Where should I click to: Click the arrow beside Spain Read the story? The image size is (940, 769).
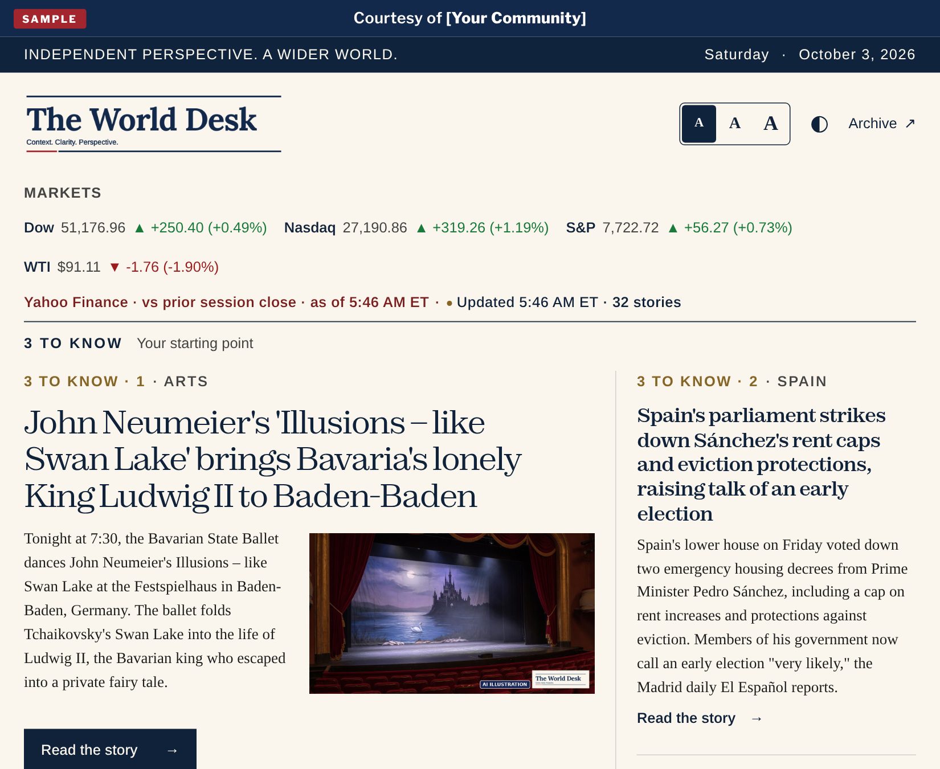(757, 719)
